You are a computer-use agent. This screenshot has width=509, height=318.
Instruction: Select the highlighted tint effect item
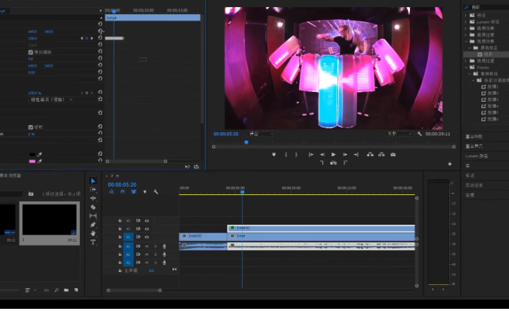486,54
